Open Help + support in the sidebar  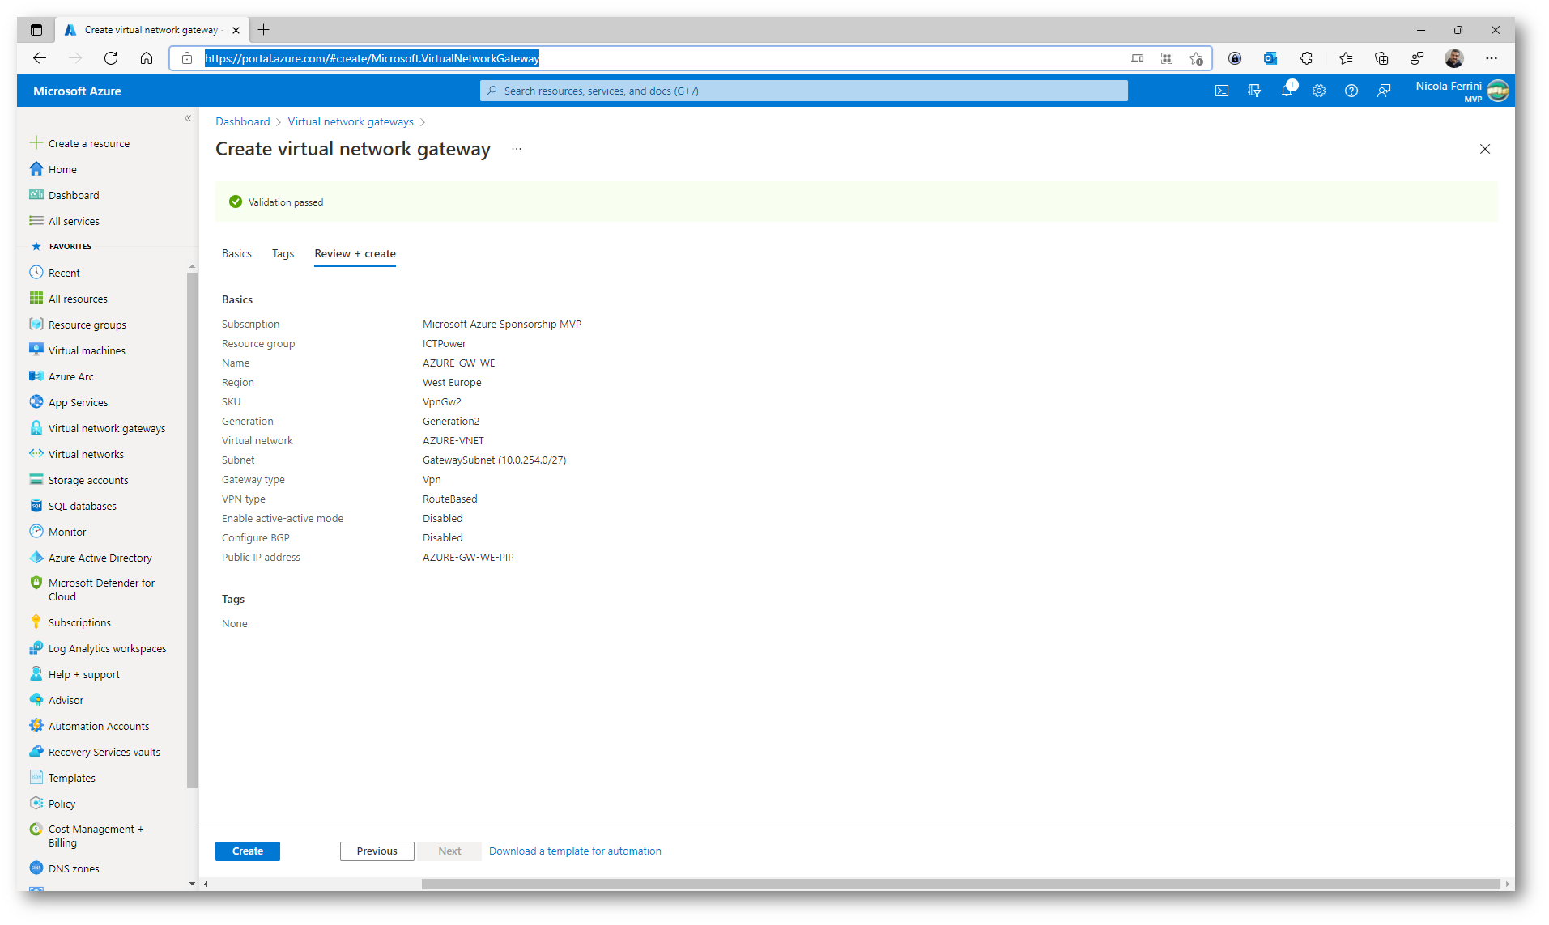point(84,674)
